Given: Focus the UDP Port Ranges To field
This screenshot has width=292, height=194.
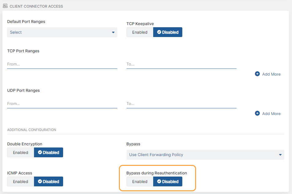Looking at the screenshot, I should 181,104.
